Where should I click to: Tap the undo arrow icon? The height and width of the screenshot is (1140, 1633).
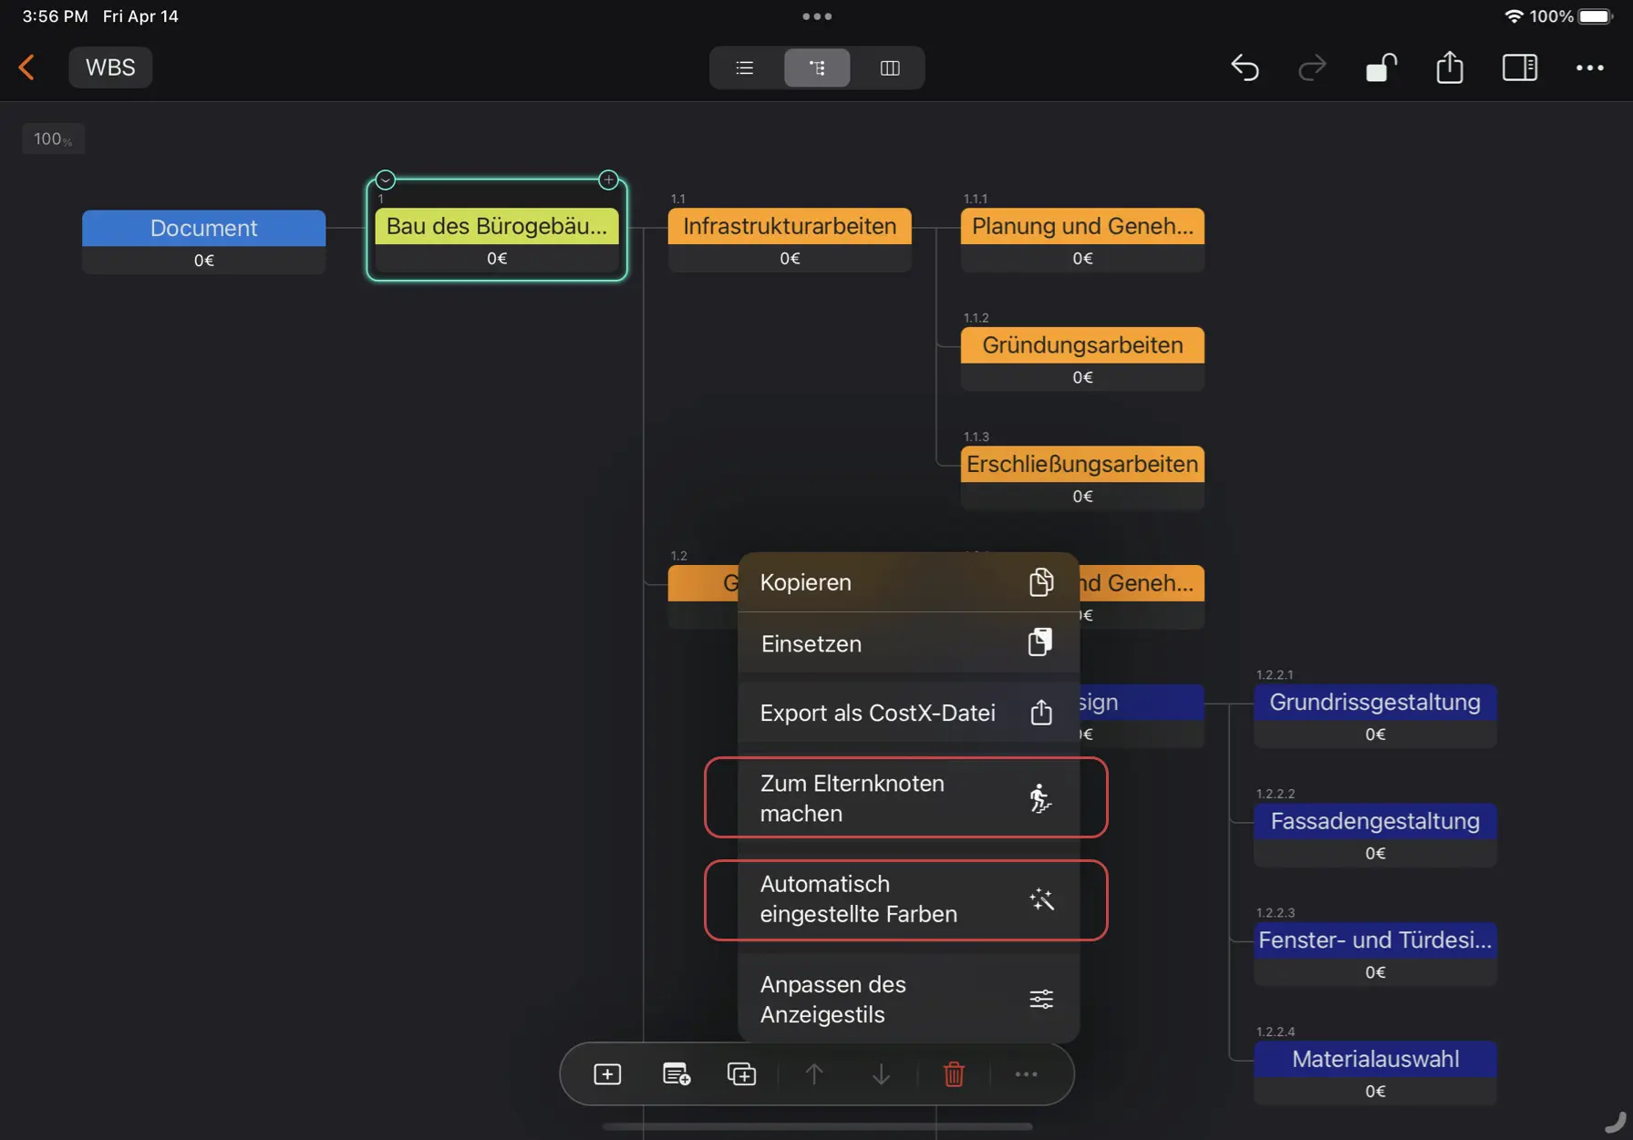1245,67
